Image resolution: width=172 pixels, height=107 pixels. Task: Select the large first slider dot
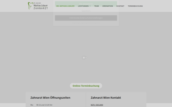[x=84, y=58]
